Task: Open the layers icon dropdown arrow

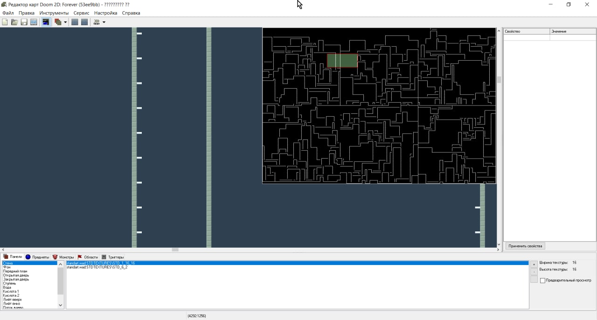Action: (x=65, y=22)
